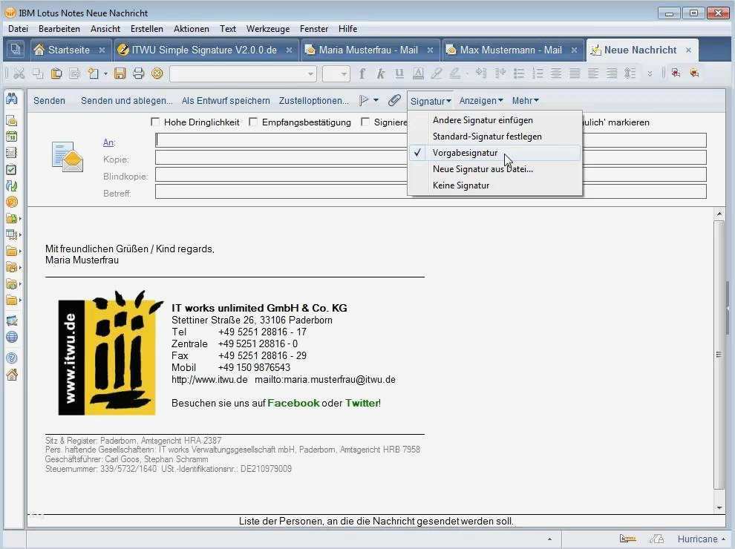Enable the Hohe Dringlichkeit checkbox
The height and width of the screenshot is (549, 735).
[154, 122]
